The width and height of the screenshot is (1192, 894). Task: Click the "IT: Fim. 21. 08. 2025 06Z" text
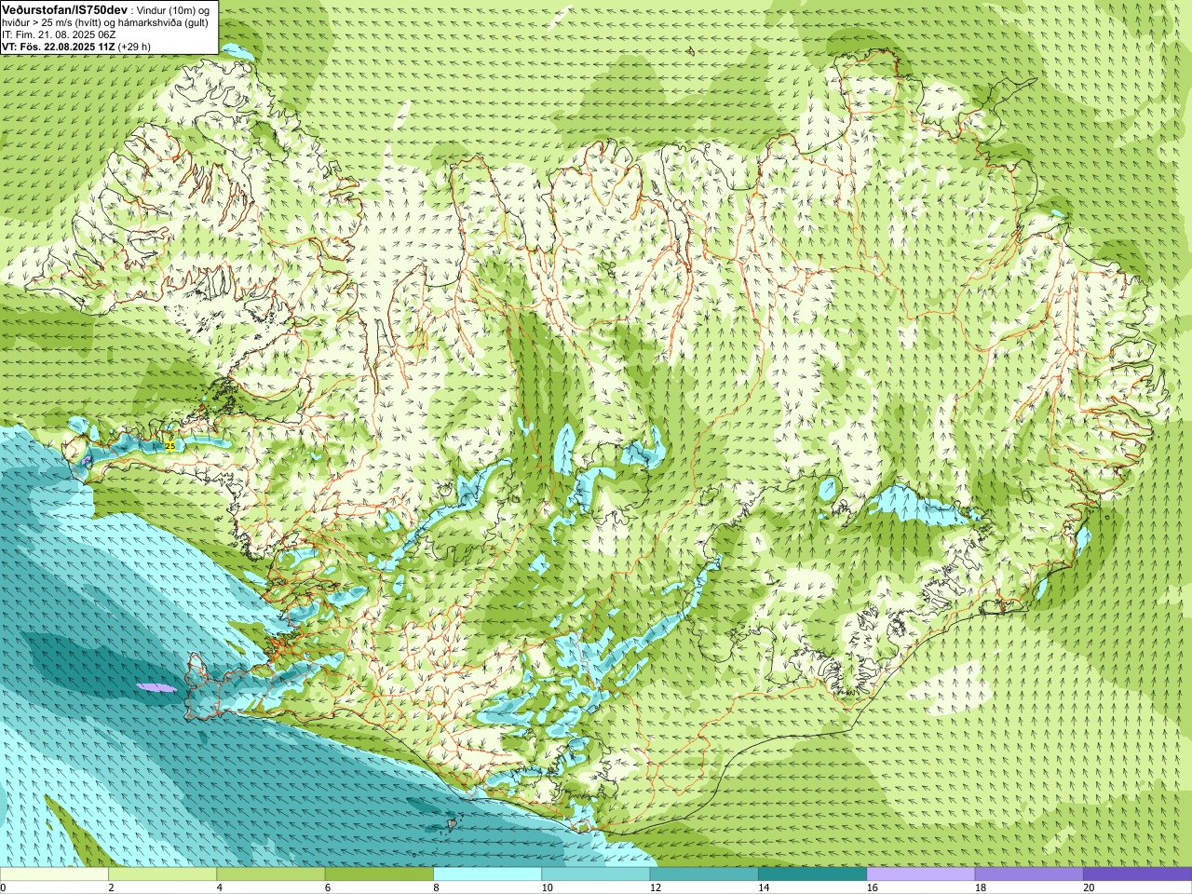pyautogui.click(x=59, y=34)
